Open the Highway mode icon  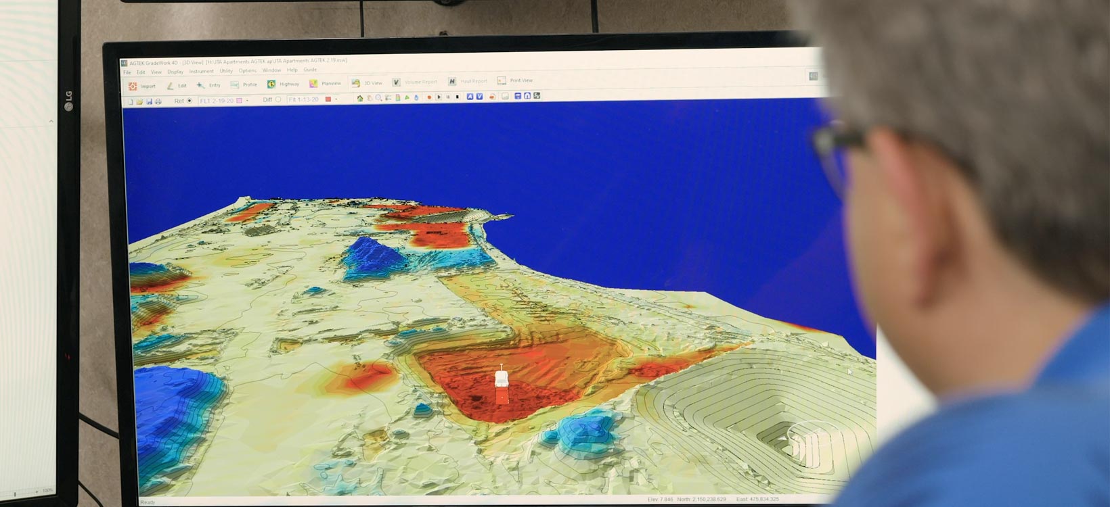[x=271, y=84]
